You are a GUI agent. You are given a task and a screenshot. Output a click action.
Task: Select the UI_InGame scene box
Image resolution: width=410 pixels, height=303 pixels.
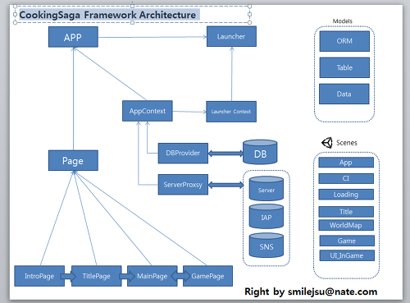pos(347,255)
